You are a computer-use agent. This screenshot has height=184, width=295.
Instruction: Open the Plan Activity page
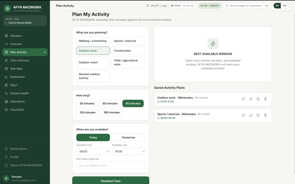point(25,52)
